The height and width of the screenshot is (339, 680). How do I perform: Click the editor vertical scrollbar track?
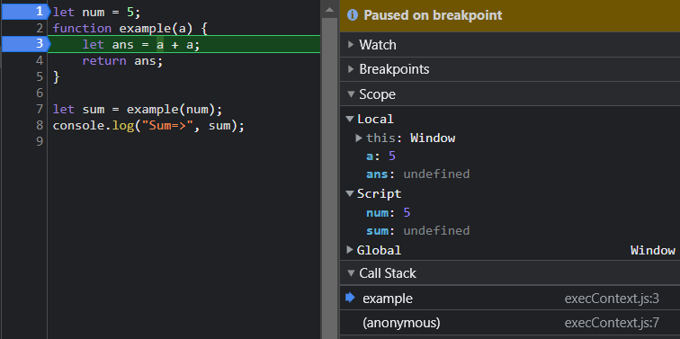click(x=329, y=178)
